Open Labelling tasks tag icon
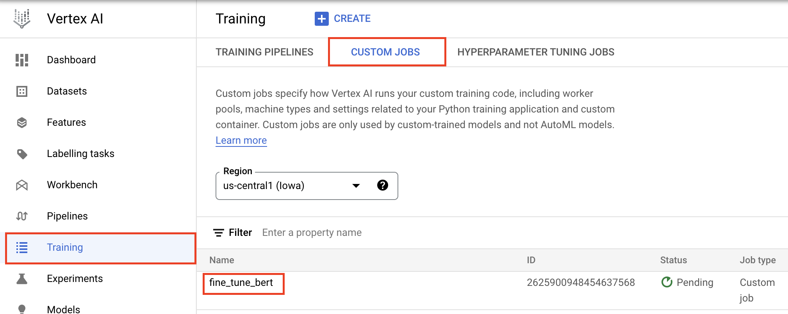Image resolution: width=788 pixels, height=314 pixels. click(x=22, y=154)
